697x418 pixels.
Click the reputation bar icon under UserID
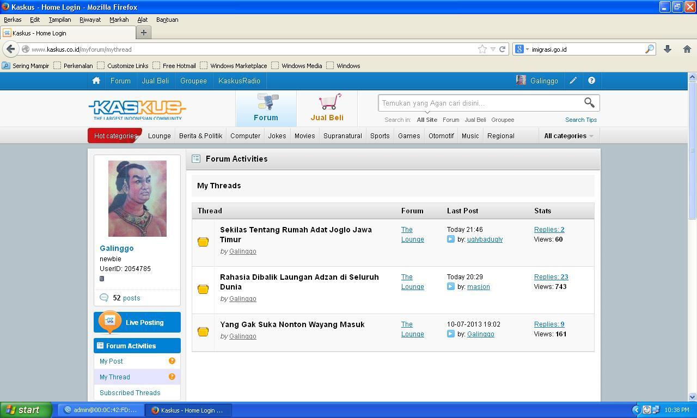(102, 279)
